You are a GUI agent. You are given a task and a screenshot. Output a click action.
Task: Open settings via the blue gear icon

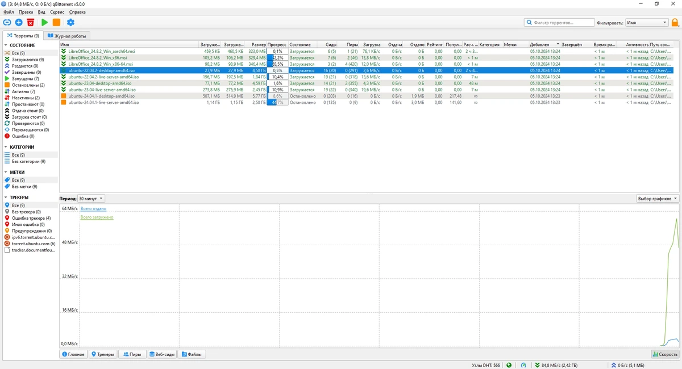70,22
